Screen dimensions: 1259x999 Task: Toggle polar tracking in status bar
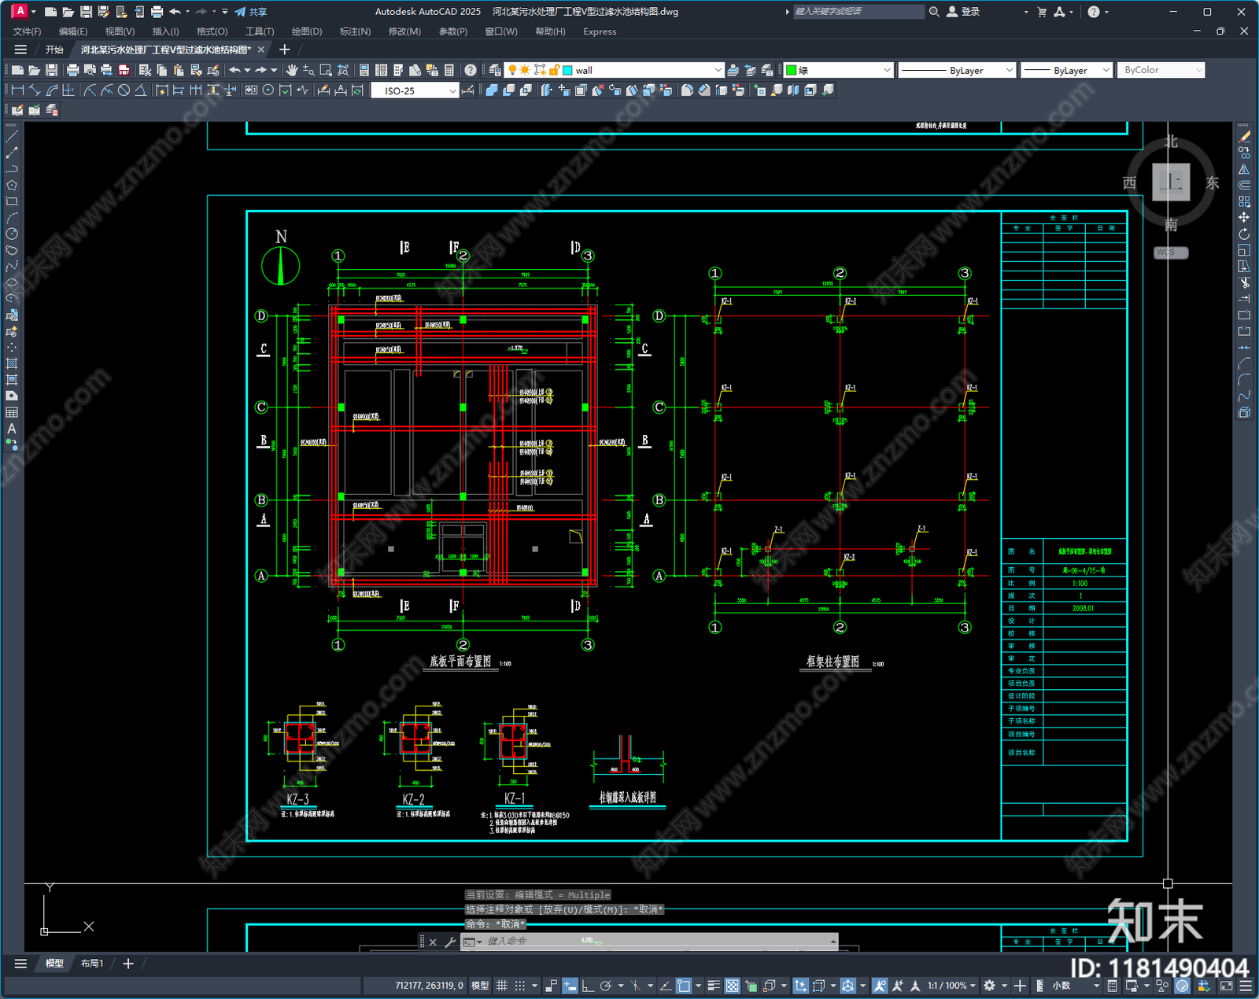tap(605, 986)
